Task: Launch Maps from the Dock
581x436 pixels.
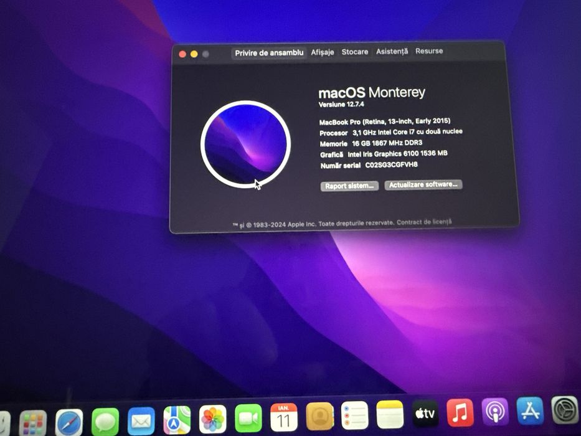Action: pyautogui.click(x=177, y=420)
